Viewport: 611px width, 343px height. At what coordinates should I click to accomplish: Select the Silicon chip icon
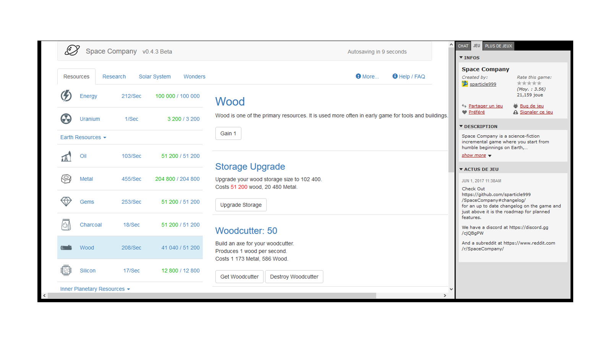(x=66, y=270)
